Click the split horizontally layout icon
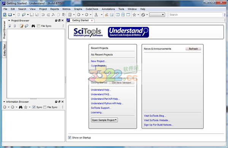228x148 pixels. coord(123,15)
